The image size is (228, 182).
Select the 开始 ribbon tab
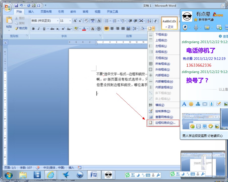[19, 12]
